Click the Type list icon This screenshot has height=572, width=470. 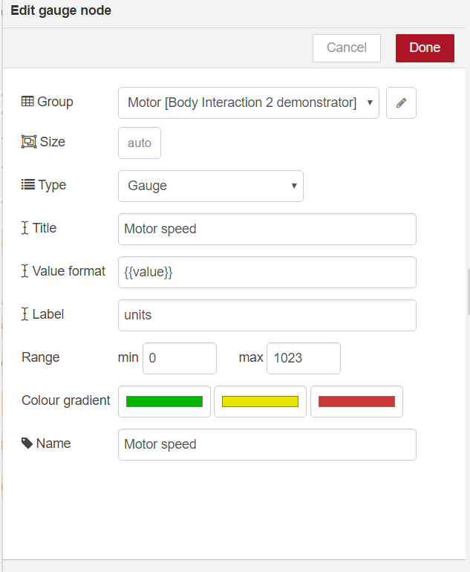27,185
